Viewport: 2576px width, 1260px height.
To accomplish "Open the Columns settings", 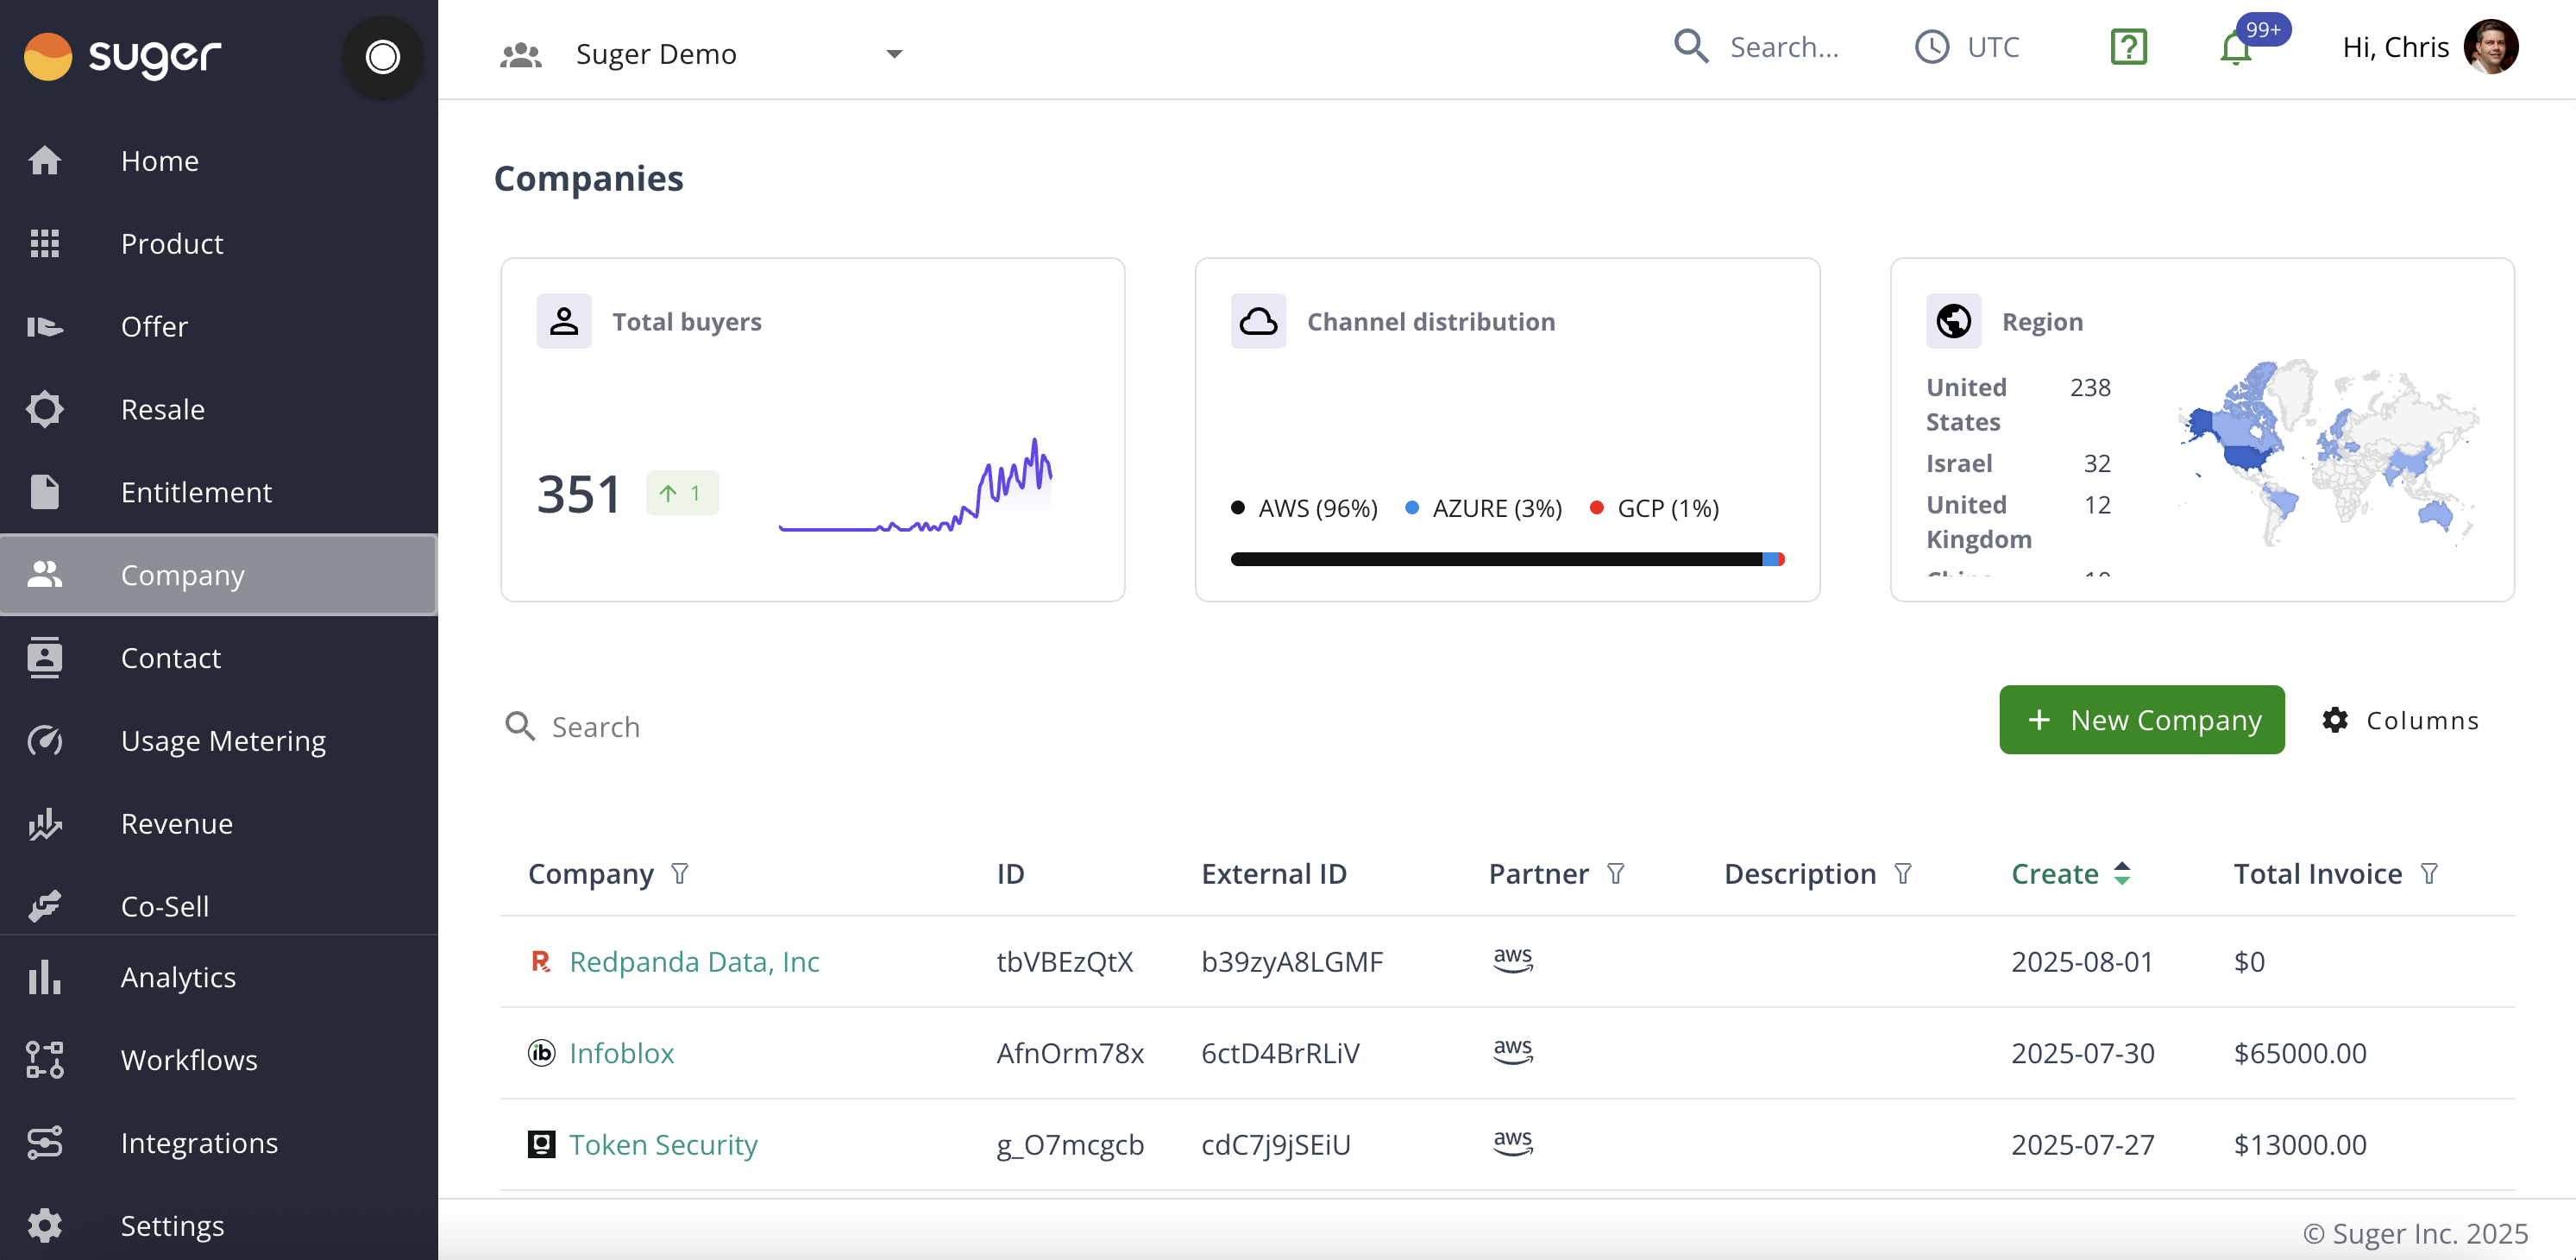I will point(2400,720).
